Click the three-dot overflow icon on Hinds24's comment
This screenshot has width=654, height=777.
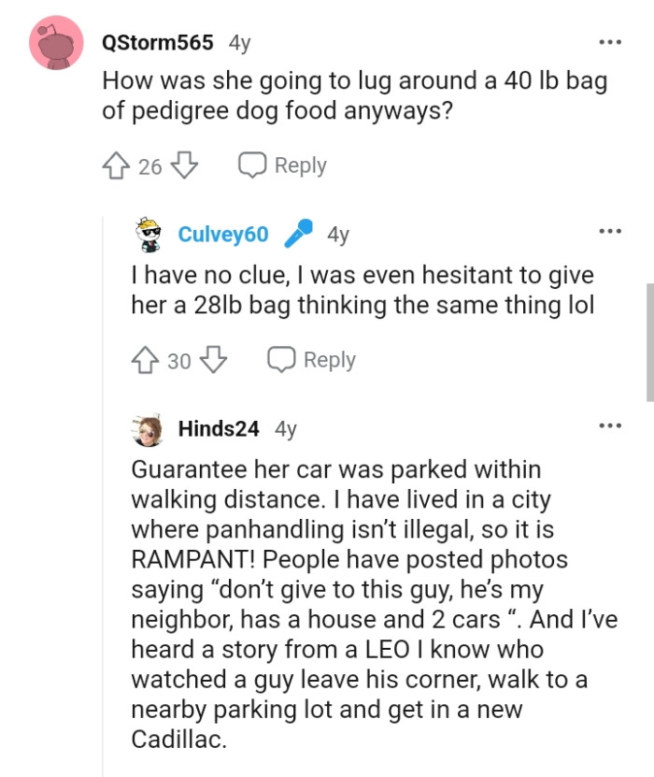click(x=610, y=424)
